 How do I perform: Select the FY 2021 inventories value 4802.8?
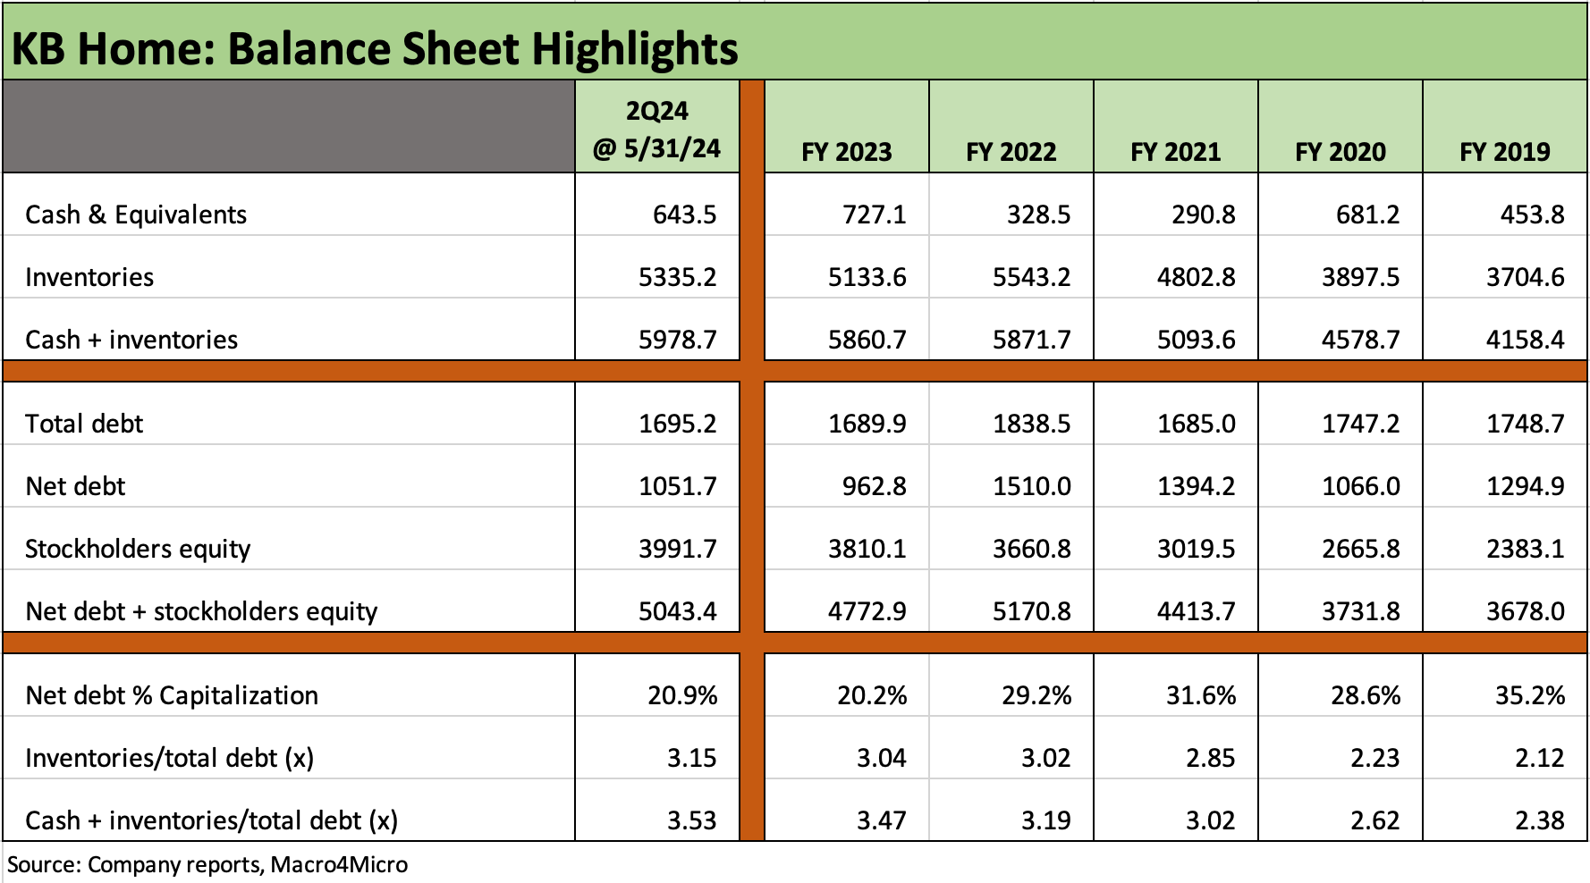[1196, 277]
